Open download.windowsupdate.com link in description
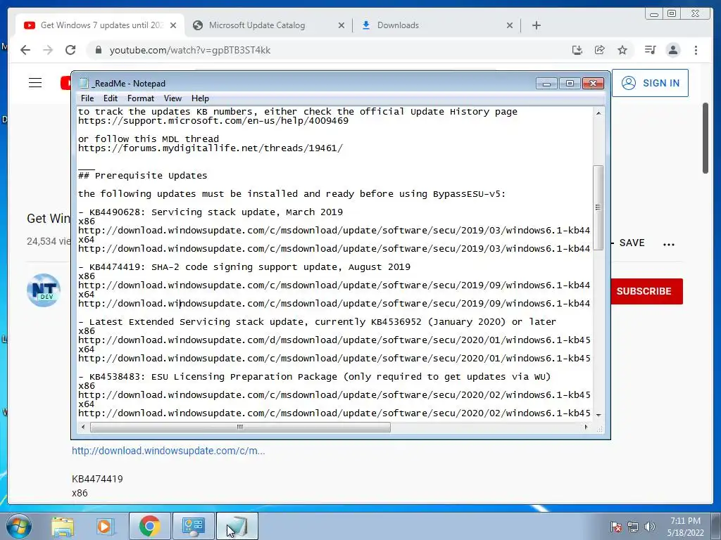721x540 pixels. click(168, 451)
